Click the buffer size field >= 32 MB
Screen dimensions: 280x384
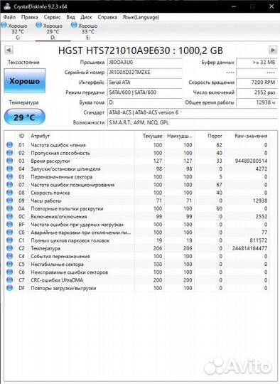pos(257,62)
